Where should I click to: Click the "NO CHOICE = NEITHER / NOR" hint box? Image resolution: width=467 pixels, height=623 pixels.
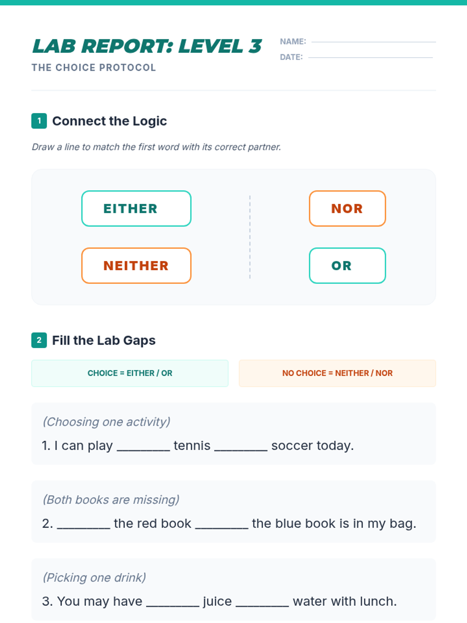(x=337, y=373)
